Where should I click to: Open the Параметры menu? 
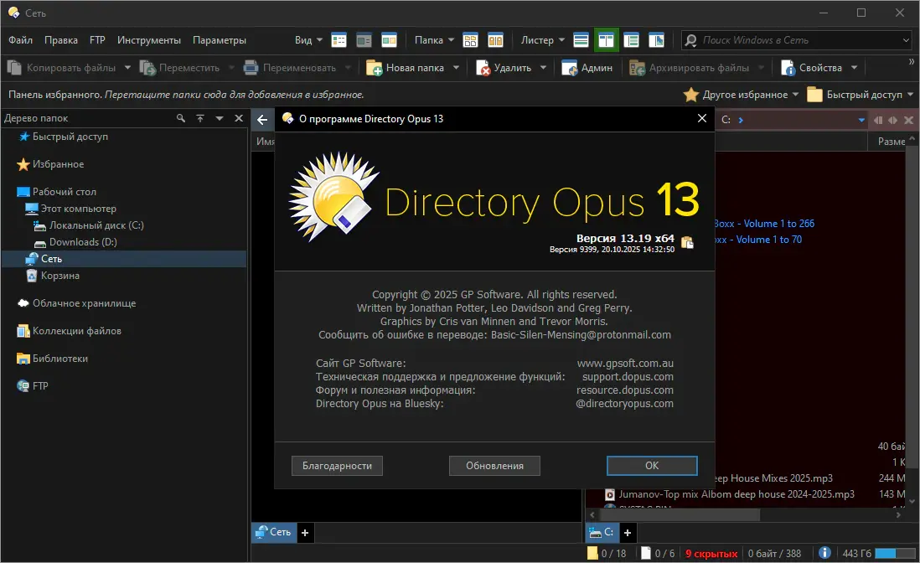[x=220, y=40]
